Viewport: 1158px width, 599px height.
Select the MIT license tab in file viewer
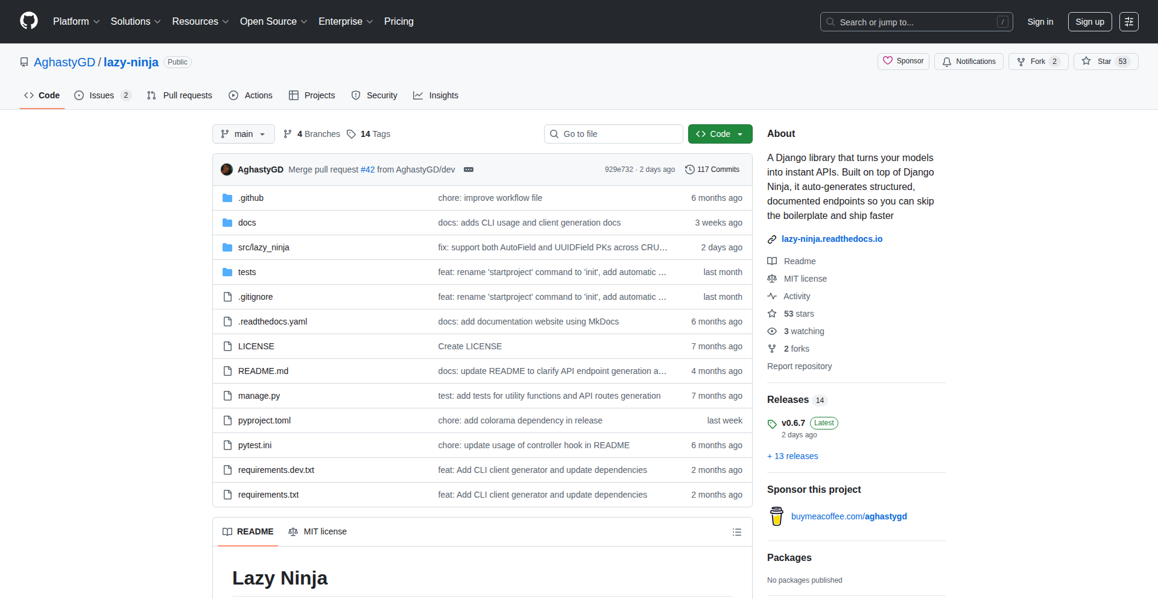coord(318,531)
